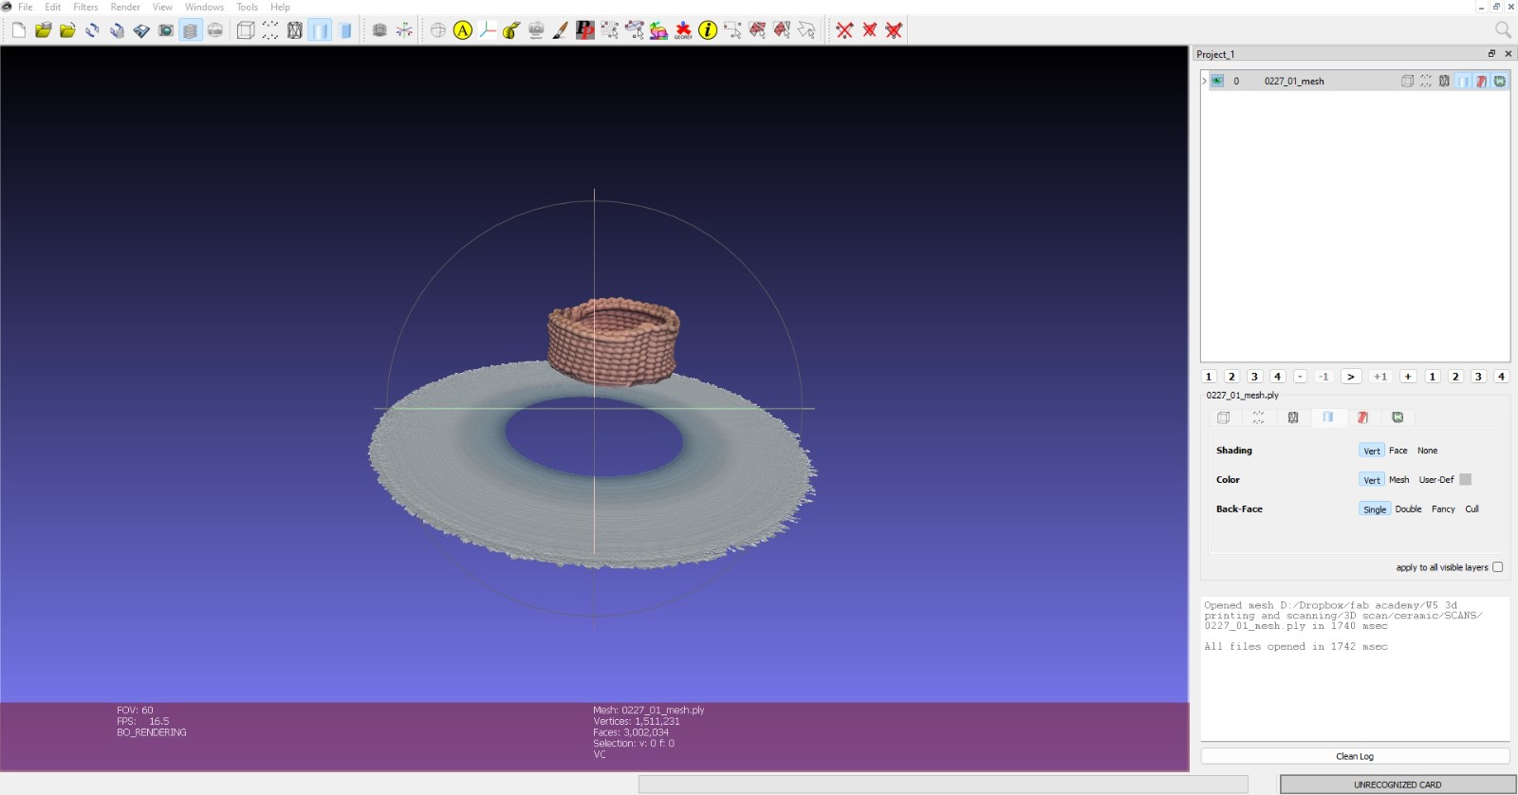The width and height of the screenshot is (1518, 795).
Task: Expand the 0227_01_mesh layer tree arrow
Action: (x=1204, y=82)
